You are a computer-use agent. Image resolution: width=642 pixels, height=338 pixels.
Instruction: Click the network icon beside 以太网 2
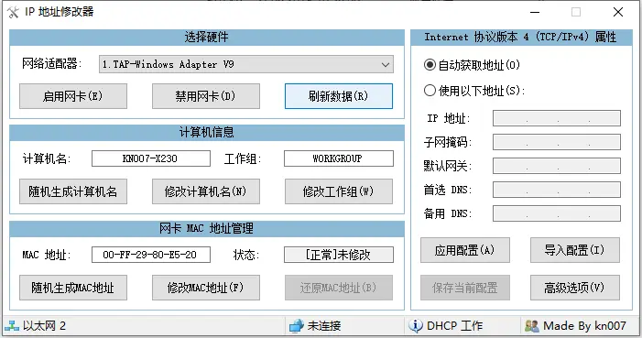tap(12, 326)
